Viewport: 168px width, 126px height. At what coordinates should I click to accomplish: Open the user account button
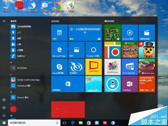point(4,100)
